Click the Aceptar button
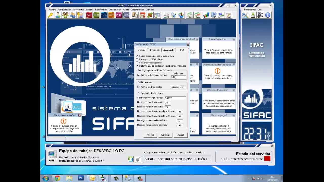Viewport: 324px width, 182px height. click(x=150, y=135)
